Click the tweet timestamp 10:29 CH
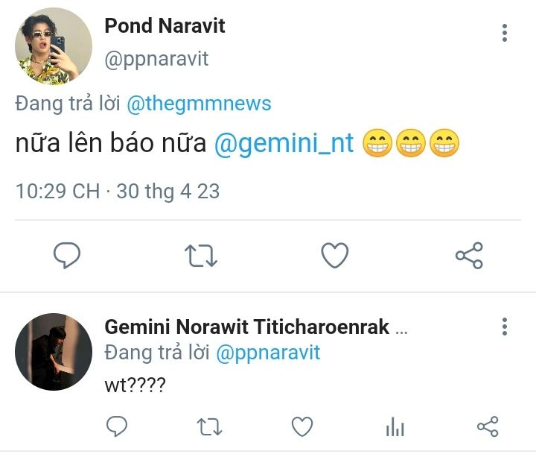Screen dimensions: 536x460 [58, 191]
